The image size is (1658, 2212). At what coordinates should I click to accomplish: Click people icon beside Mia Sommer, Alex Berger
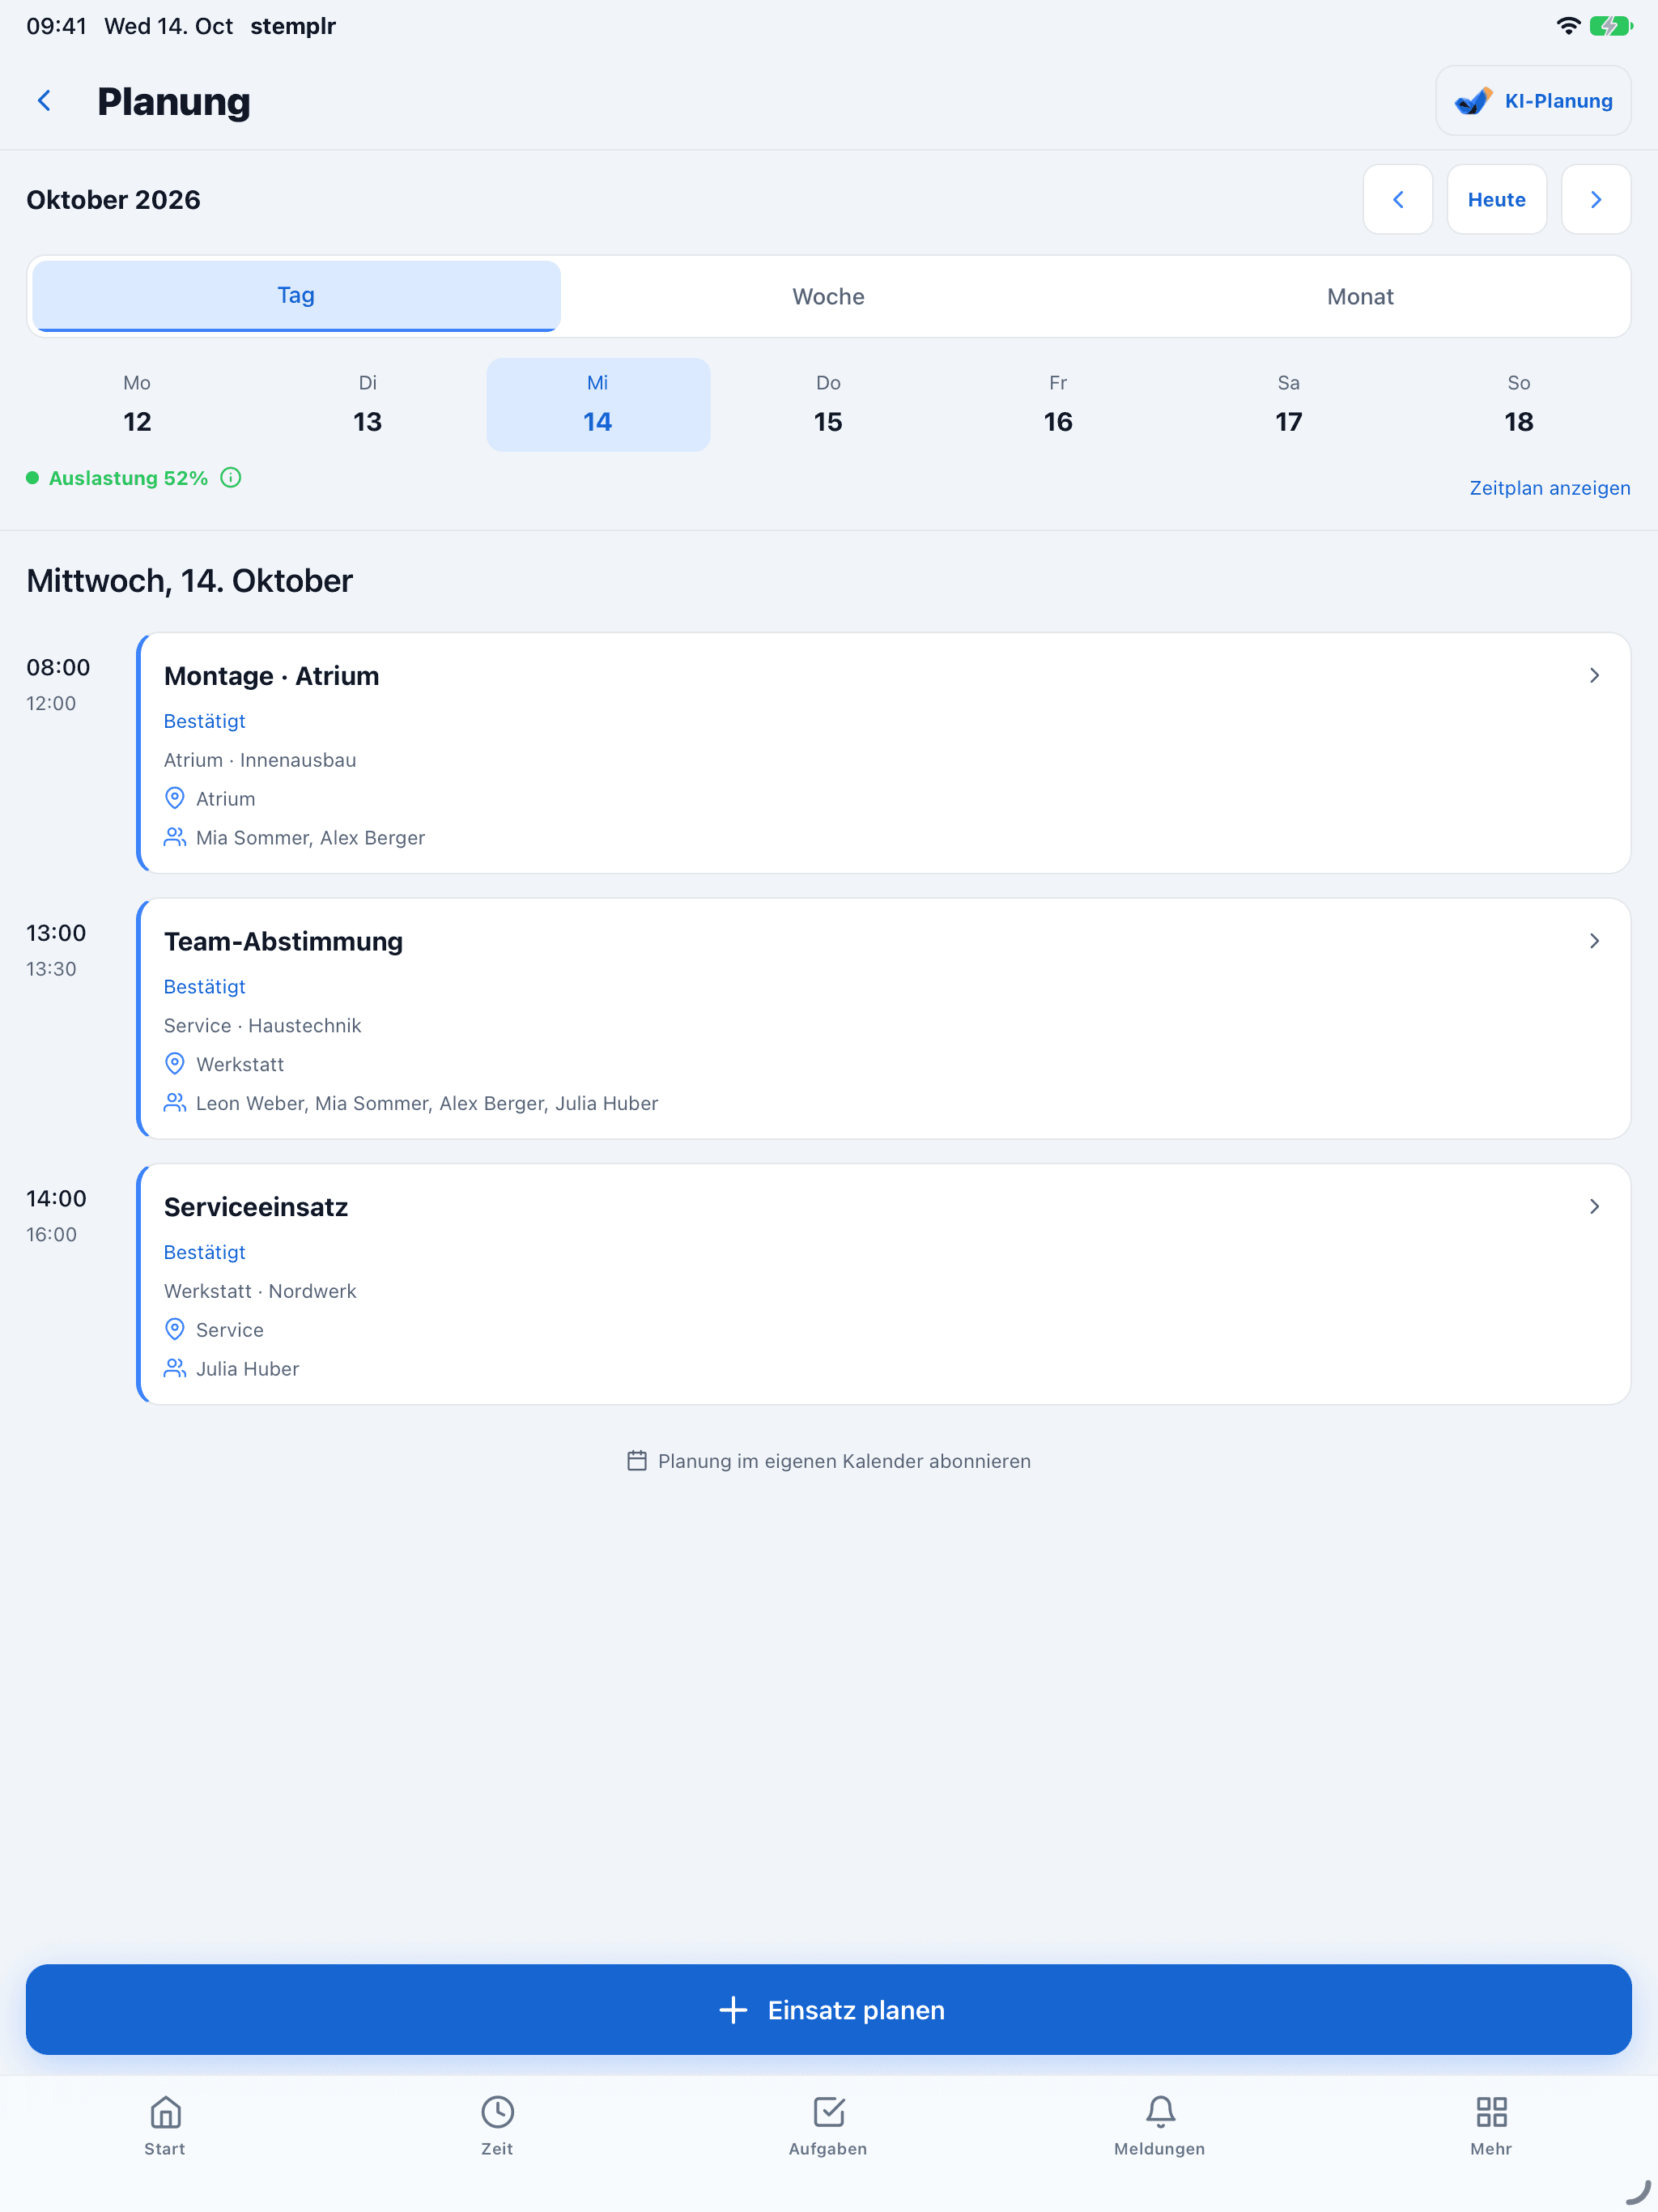tap(175, 837)
